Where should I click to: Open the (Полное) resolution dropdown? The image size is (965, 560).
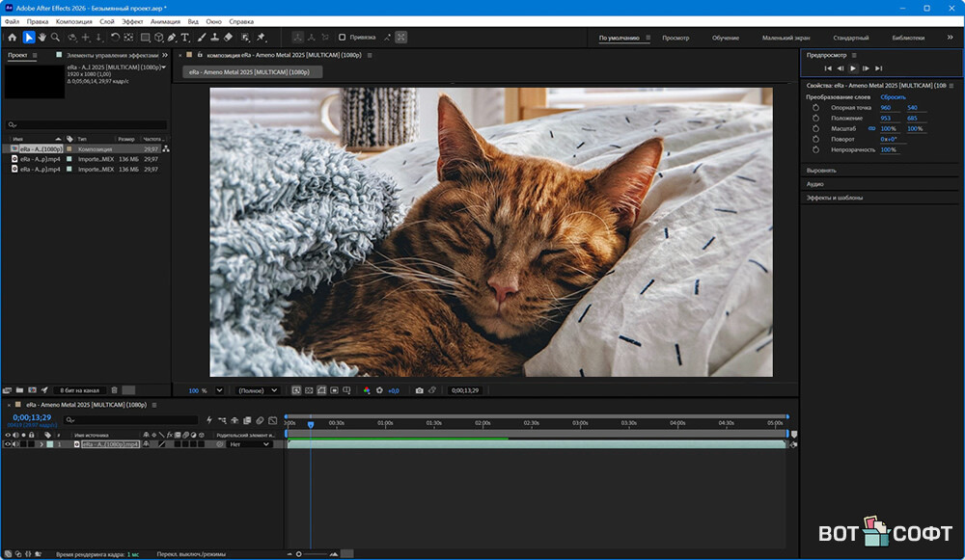click(258, 390)
